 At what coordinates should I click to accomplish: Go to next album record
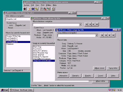click(94, 24)
